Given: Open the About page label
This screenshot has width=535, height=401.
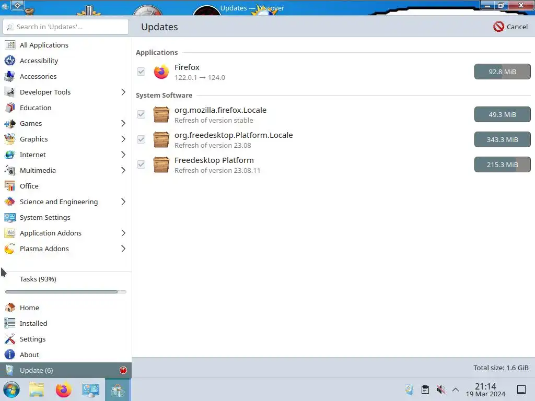Looking at the screenshot, I should click(x=29, y=355).
